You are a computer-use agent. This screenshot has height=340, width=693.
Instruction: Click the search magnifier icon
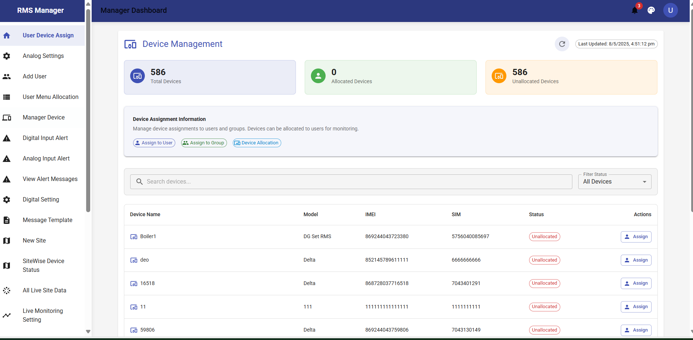coord(139,182)
